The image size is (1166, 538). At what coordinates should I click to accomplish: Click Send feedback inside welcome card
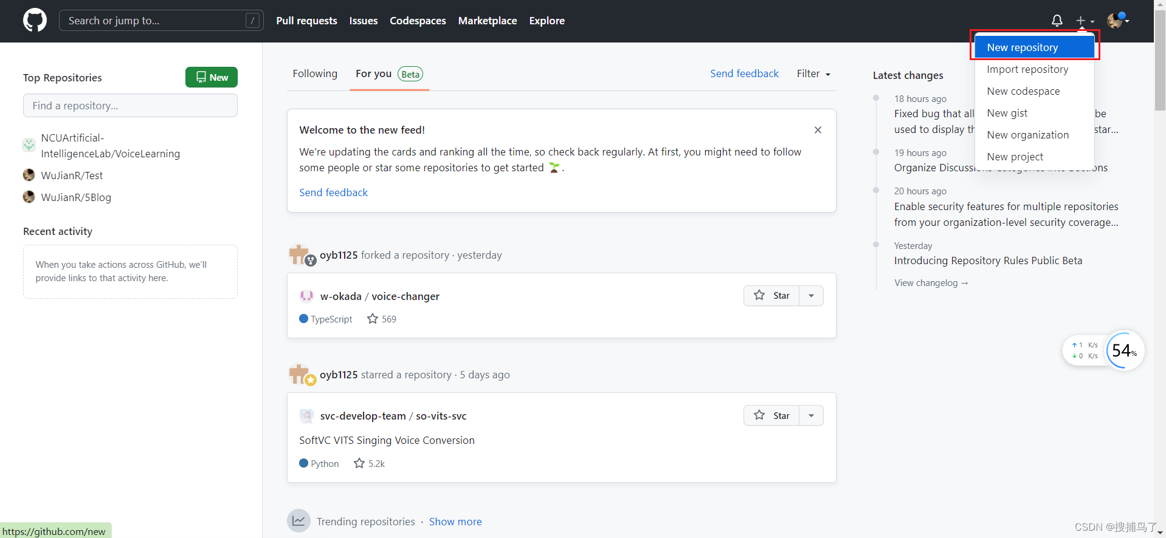click(x=333, y=192)
